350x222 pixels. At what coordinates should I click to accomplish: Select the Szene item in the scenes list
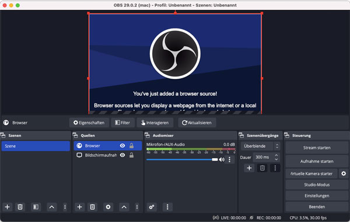36,146
